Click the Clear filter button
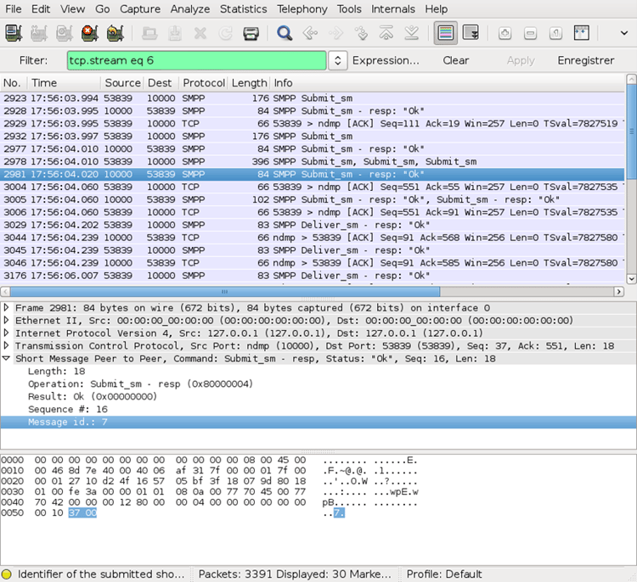637x582 pixels. pos(456,61)
